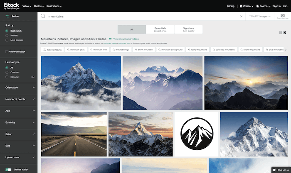Viewport: 291px width, 173px height.
Task: Switch to the Essentials tab
Action: [x=160, y=29]
